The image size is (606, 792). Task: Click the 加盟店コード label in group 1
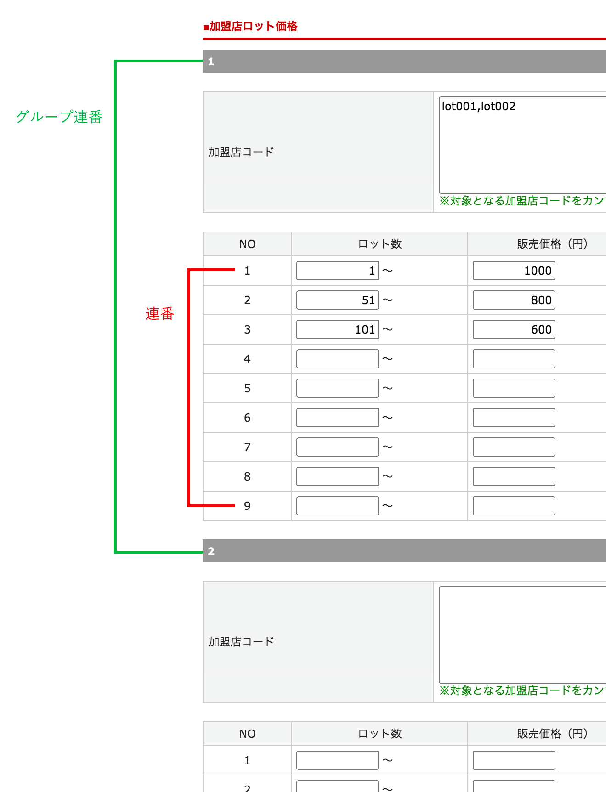point(241,152)
